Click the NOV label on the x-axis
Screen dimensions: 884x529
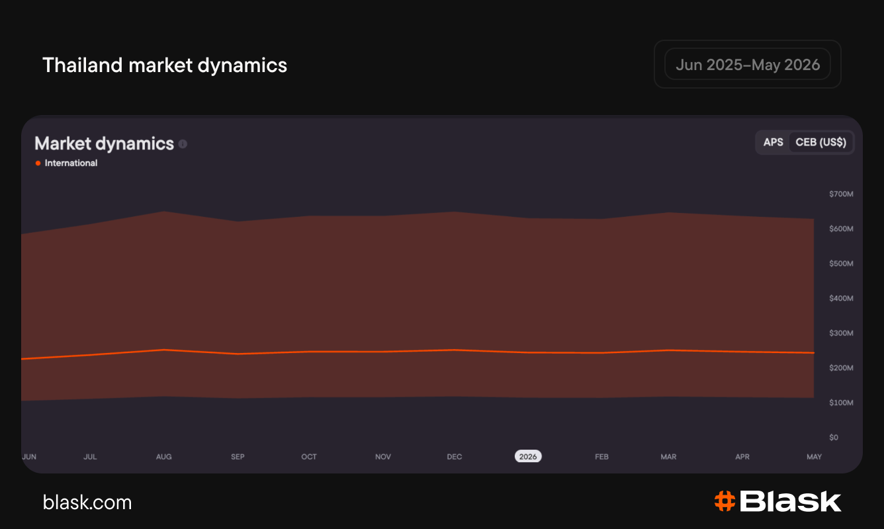point(383,457)
